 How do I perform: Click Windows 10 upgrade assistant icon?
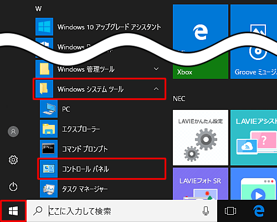(44, 27)
